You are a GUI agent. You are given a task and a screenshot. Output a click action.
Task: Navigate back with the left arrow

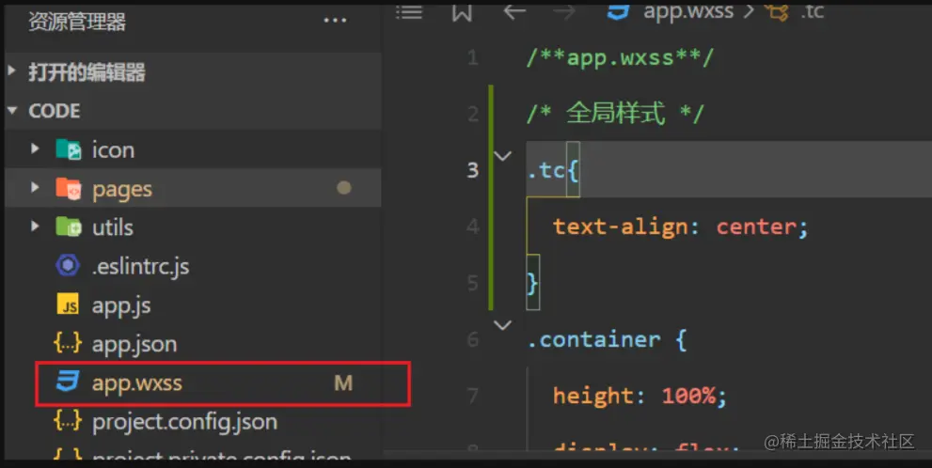pos(514,11)
